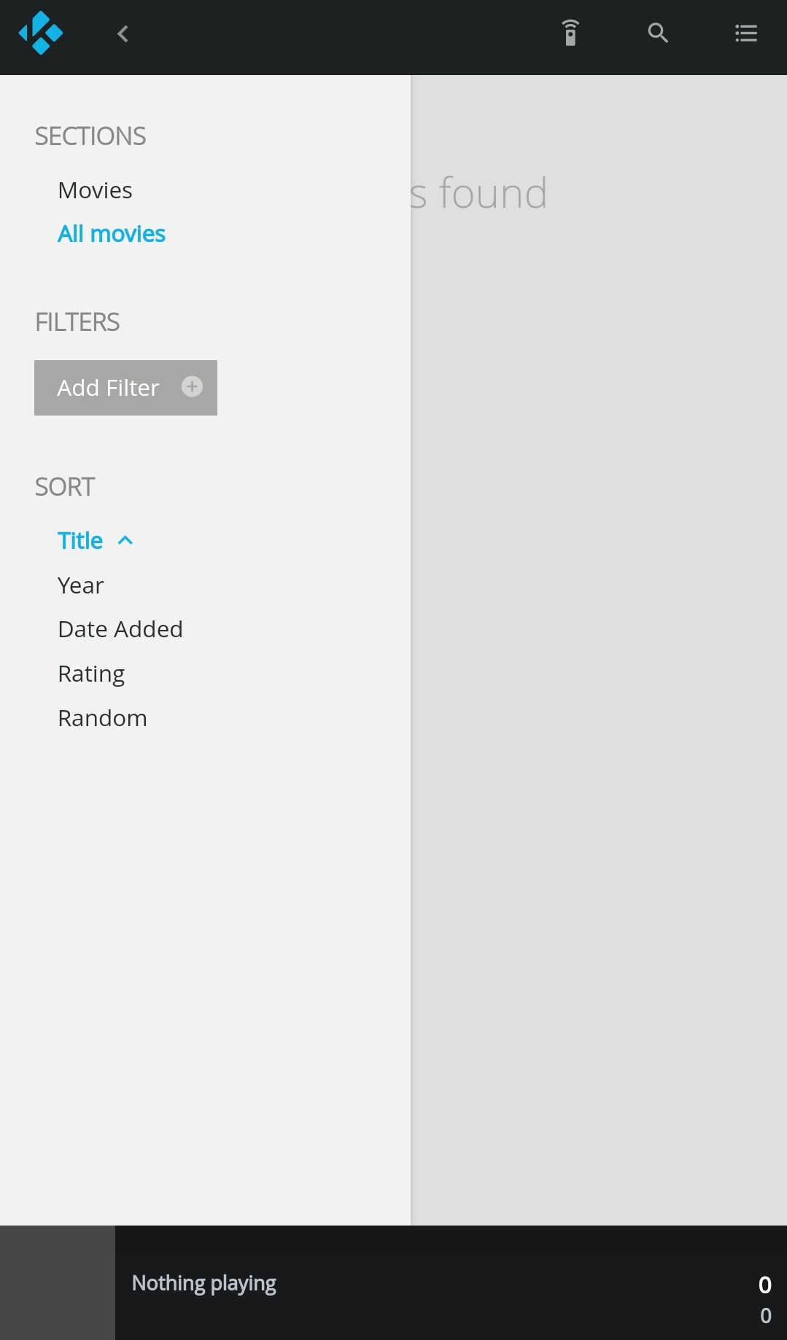Click the plus icon on Add Filter
The image size is (787, 1340).
click(x=192, y=387)
